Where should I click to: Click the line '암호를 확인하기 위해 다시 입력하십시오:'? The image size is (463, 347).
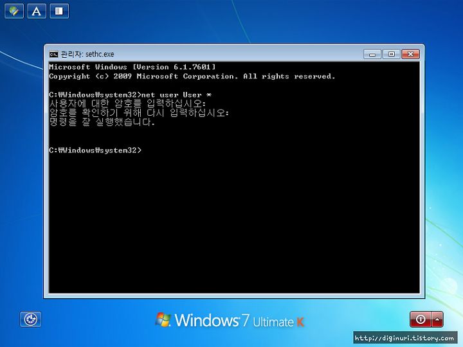pyautogui.click(x=139, y=112)
